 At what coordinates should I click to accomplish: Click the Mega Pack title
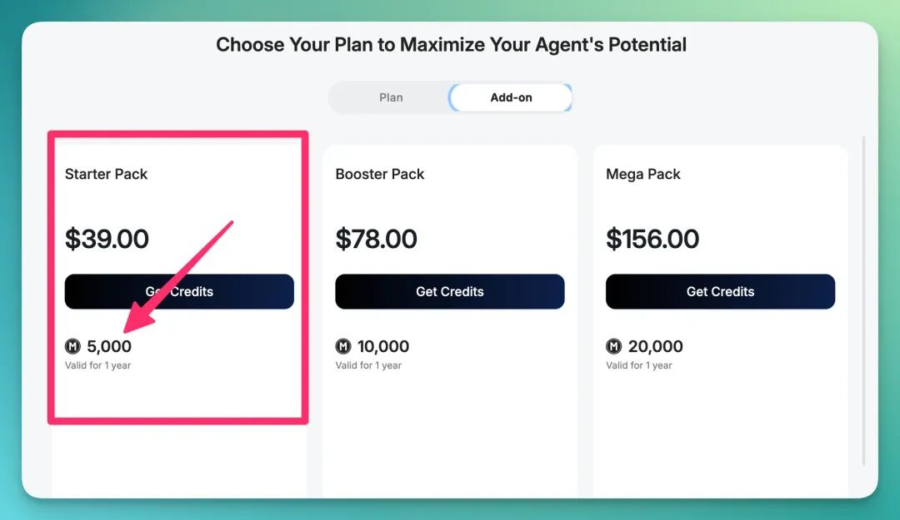coord(642,174)
